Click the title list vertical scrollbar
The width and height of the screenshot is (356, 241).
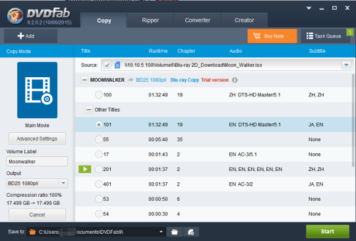coord(353,120)
